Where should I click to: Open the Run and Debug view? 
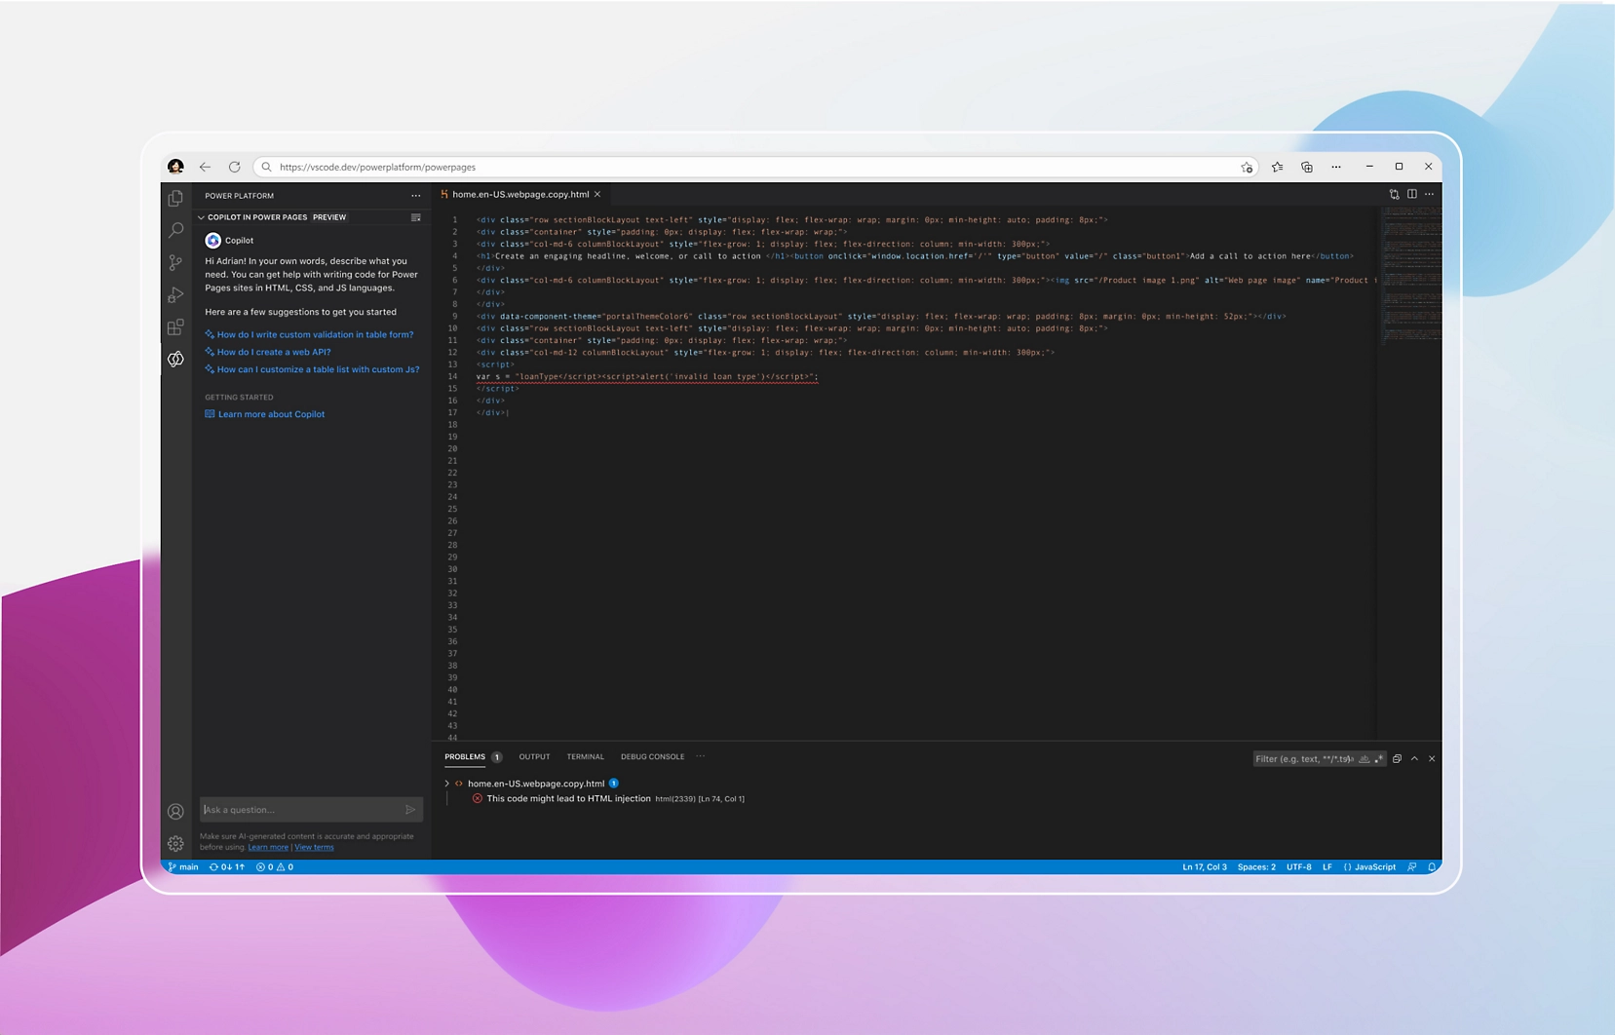[175, 294]
